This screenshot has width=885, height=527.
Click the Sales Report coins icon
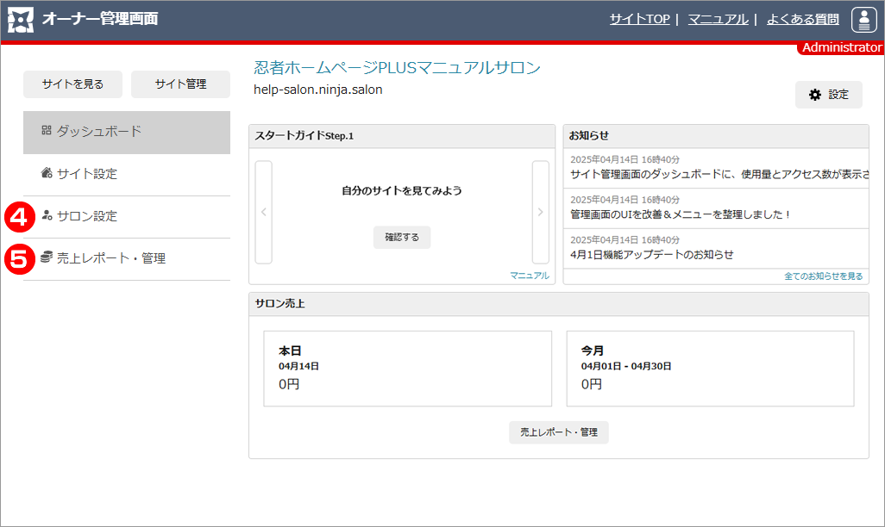point(47,257)
